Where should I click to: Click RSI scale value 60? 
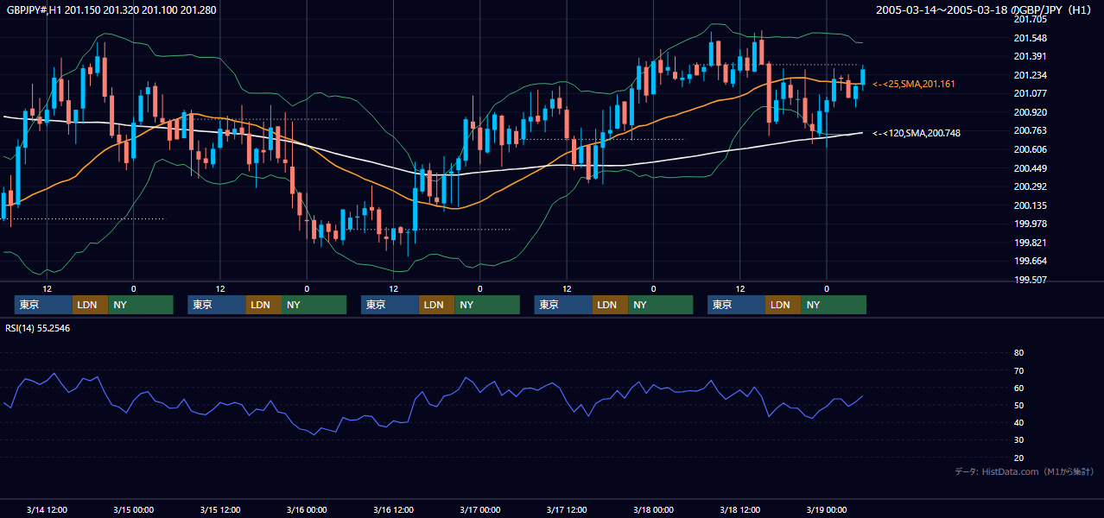point(1018,388)
